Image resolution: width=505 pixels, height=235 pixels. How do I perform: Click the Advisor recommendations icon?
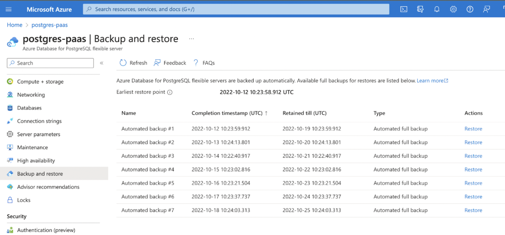click(x=10, y=187)
